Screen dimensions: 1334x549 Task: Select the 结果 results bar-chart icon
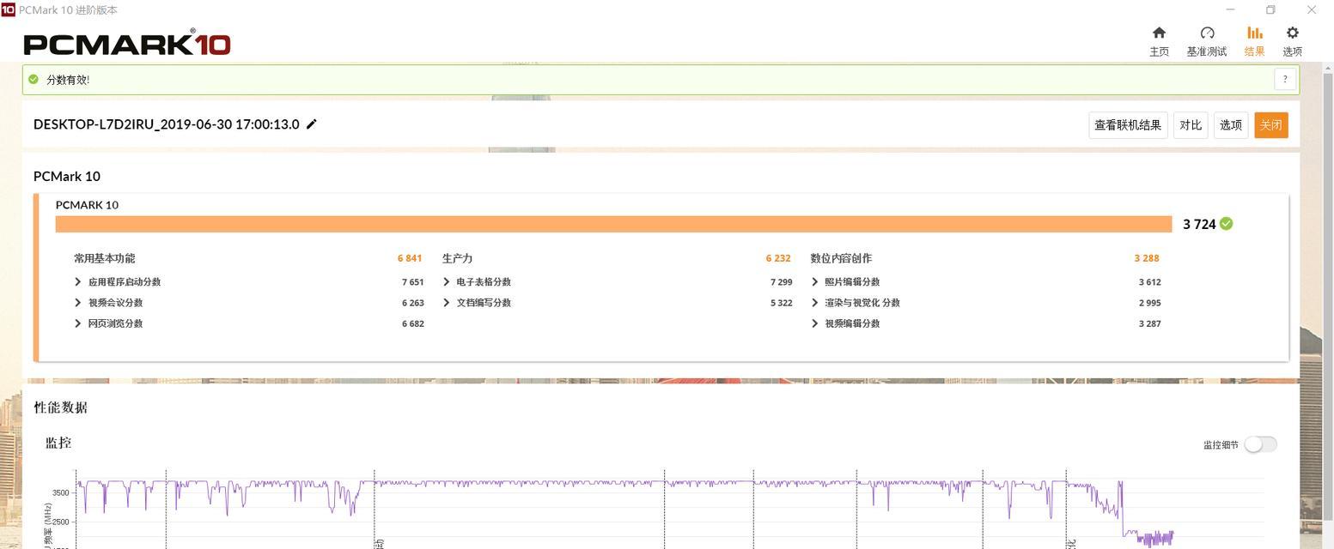pyautogui.click(x=1255, y=33)
